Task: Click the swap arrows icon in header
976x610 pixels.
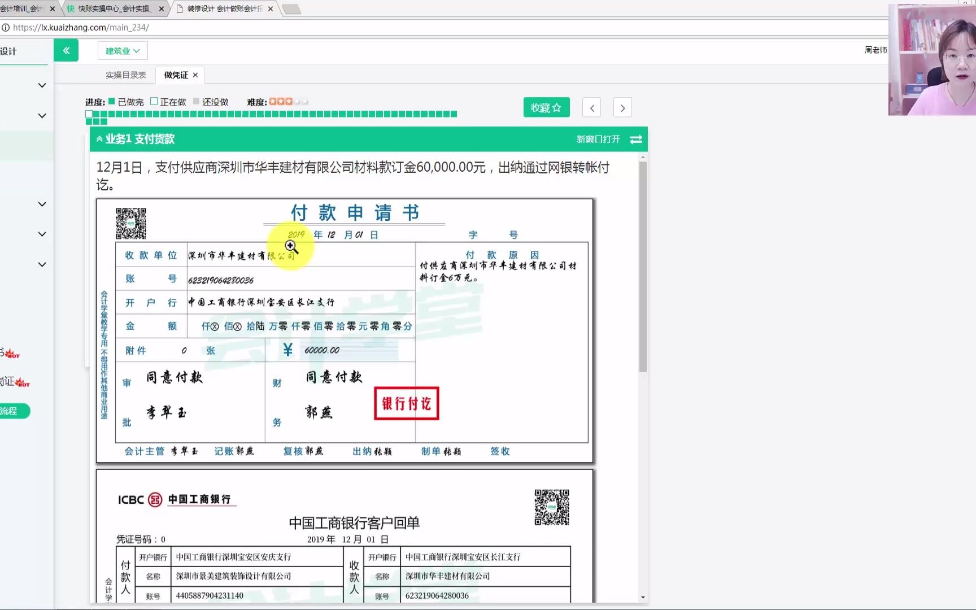Action: point(636,139)
